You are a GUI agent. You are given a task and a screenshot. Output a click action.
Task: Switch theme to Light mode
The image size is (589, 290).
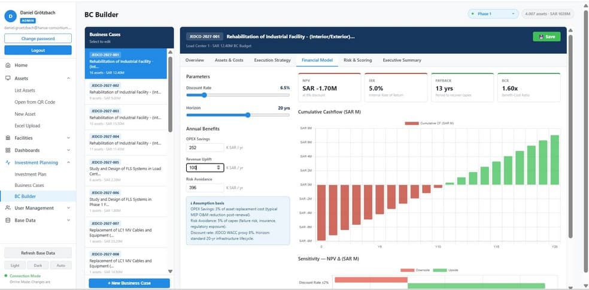pos(15,265)
